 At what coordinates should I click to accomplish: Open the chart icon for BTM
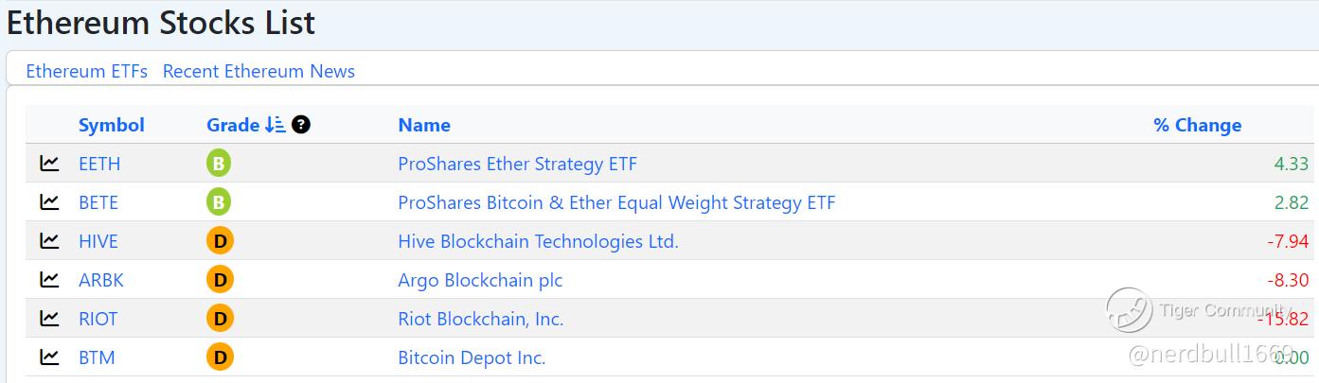coord(49,357)
